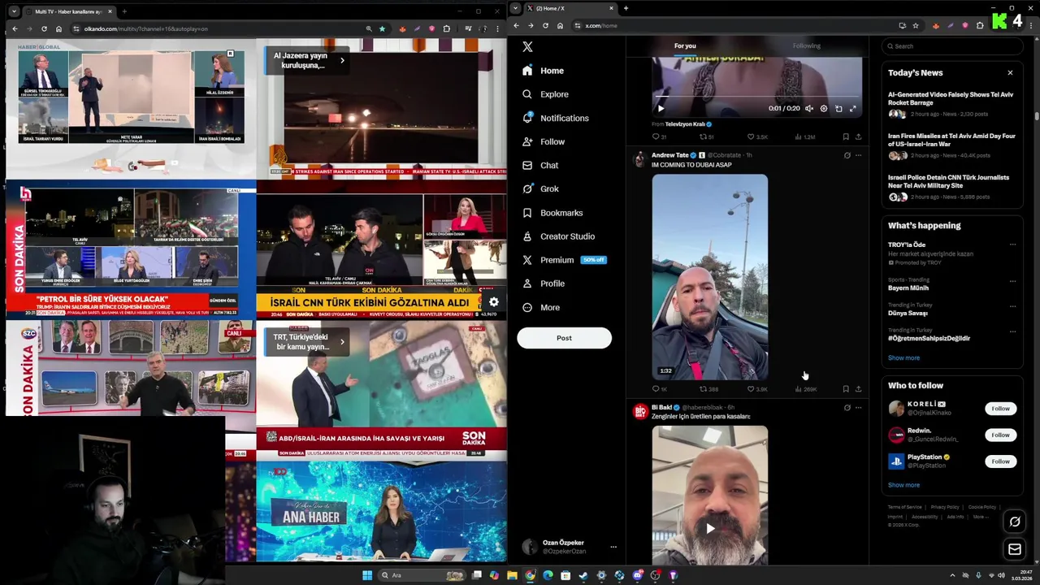Click the X search field
Image resolution: width=1040 pixels, height=585 pixels.
(x=951, y=46)
